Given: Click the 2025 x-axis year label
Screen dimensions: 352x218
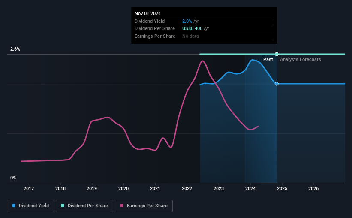Looking at the screenshot, I should coord(282,188).
